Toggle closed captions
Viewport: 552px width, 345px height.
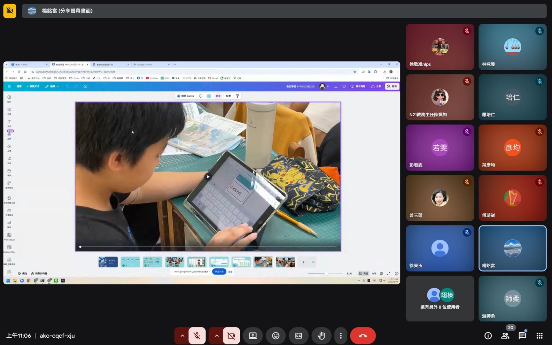click(298, 335)
